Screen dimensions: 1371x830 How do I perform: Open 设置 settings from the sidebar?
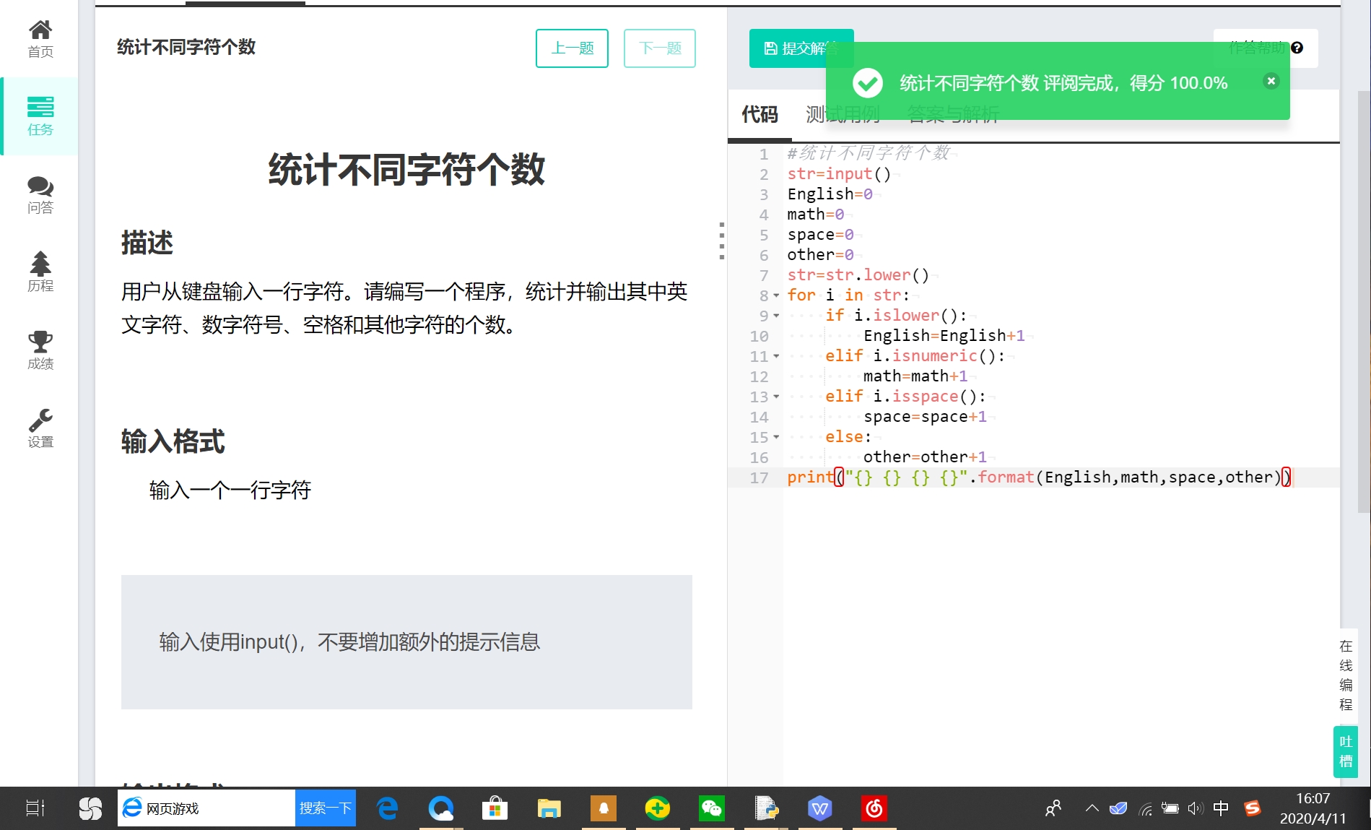tap(40, 428)
